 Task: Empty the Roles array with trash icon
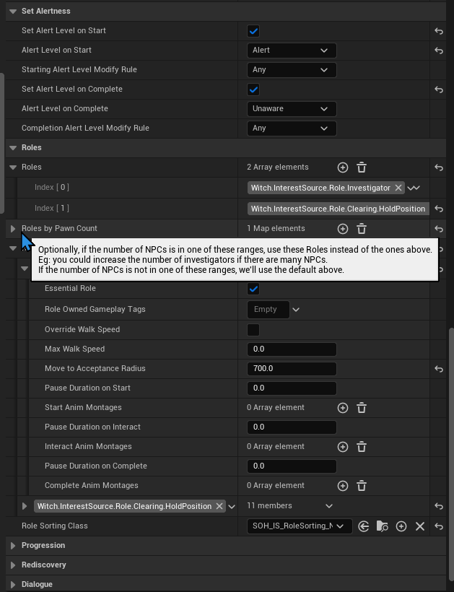(362, 167)
